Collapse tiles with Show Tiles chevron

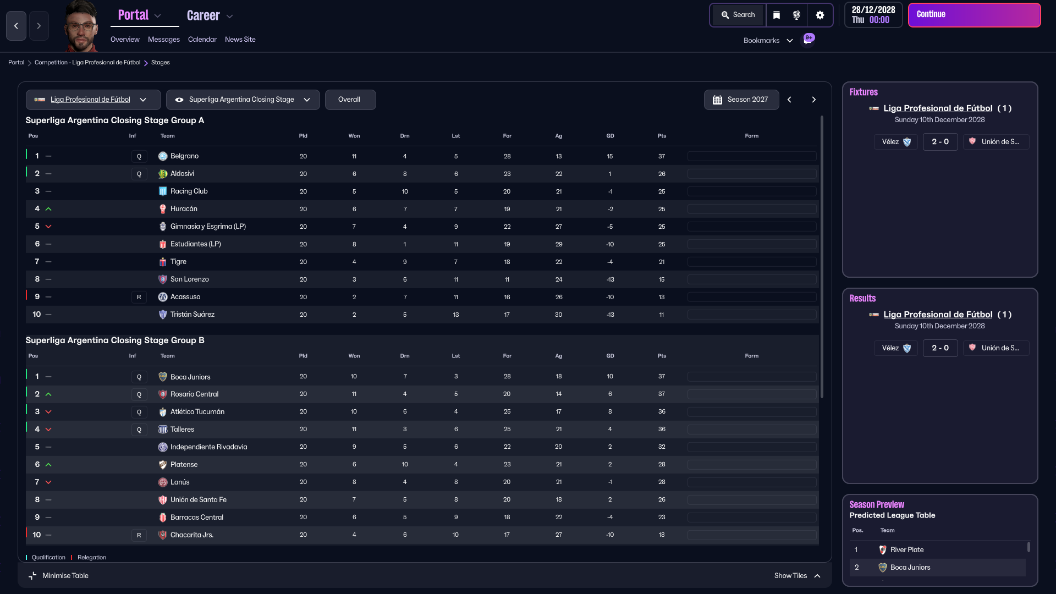tap(817, 575)
